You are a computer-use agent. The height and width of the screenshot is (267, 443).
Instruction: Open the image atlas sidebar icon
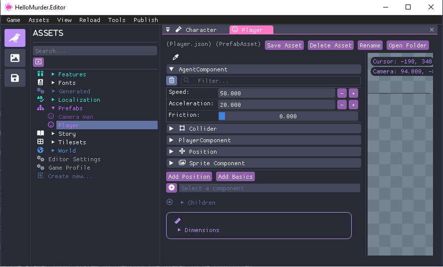pyautogui.click(x=15, y=58)
